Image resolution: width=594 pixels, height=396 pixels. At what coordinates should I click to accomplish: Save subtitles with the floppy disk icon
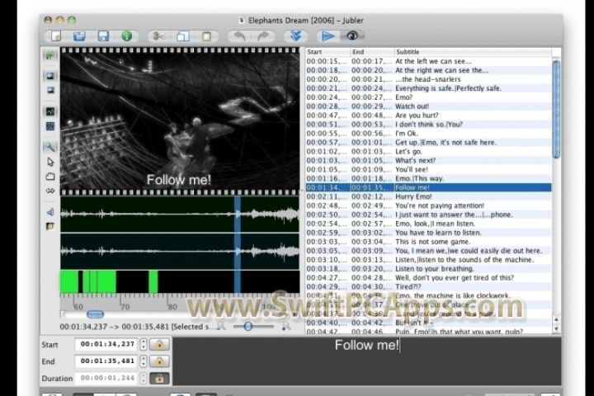[x=103, y=36]
